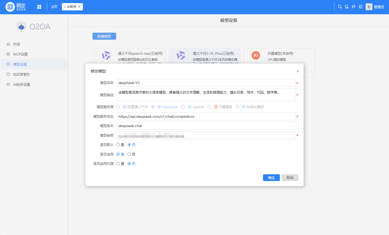389x235 pixels.
Task: Open the four-square apps grid icon
Action: click(39, 7)
